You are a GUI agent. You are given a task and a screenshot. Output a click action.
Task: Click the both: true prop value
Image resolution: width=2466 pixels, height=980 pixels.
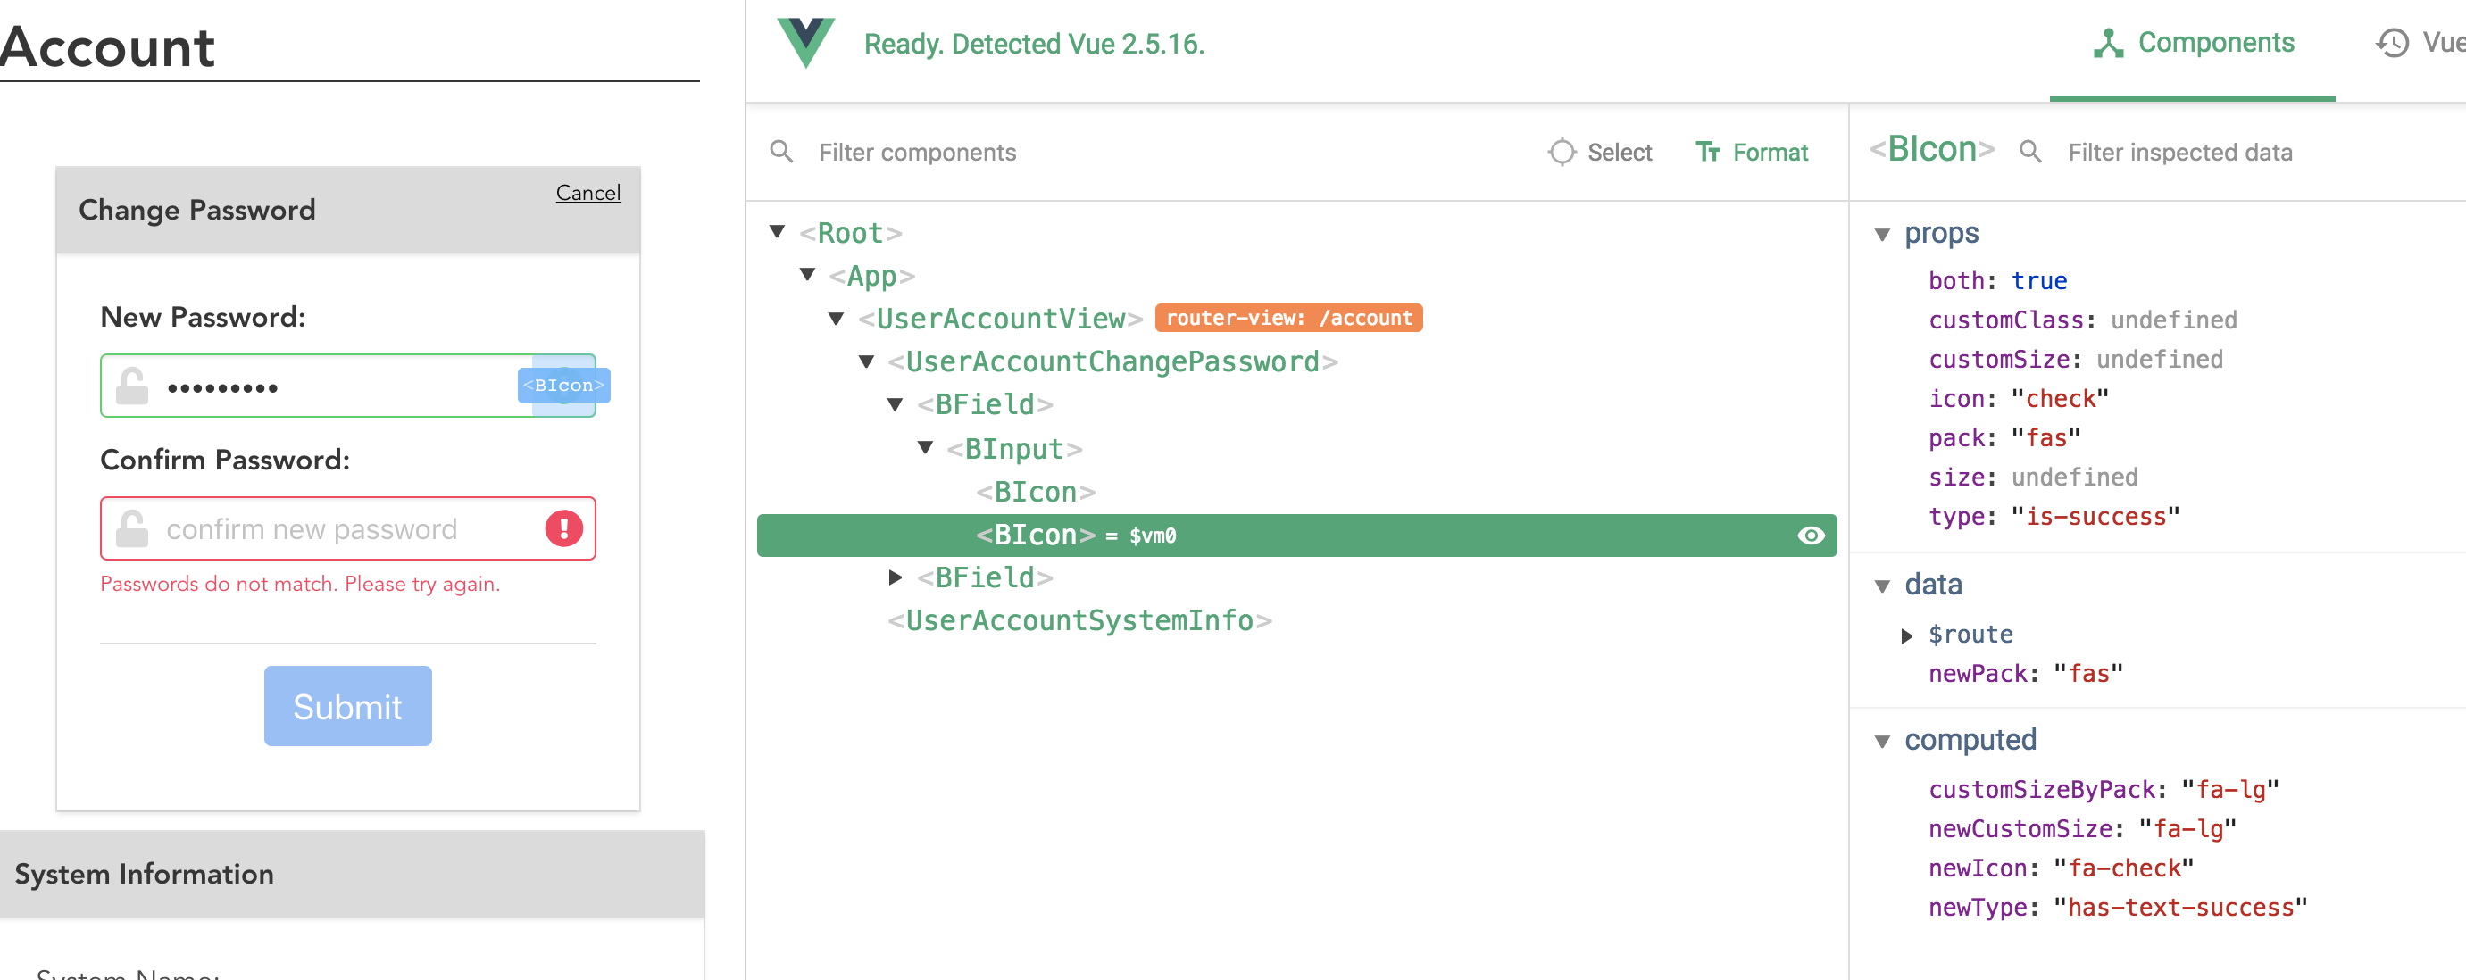[2039, 281]
